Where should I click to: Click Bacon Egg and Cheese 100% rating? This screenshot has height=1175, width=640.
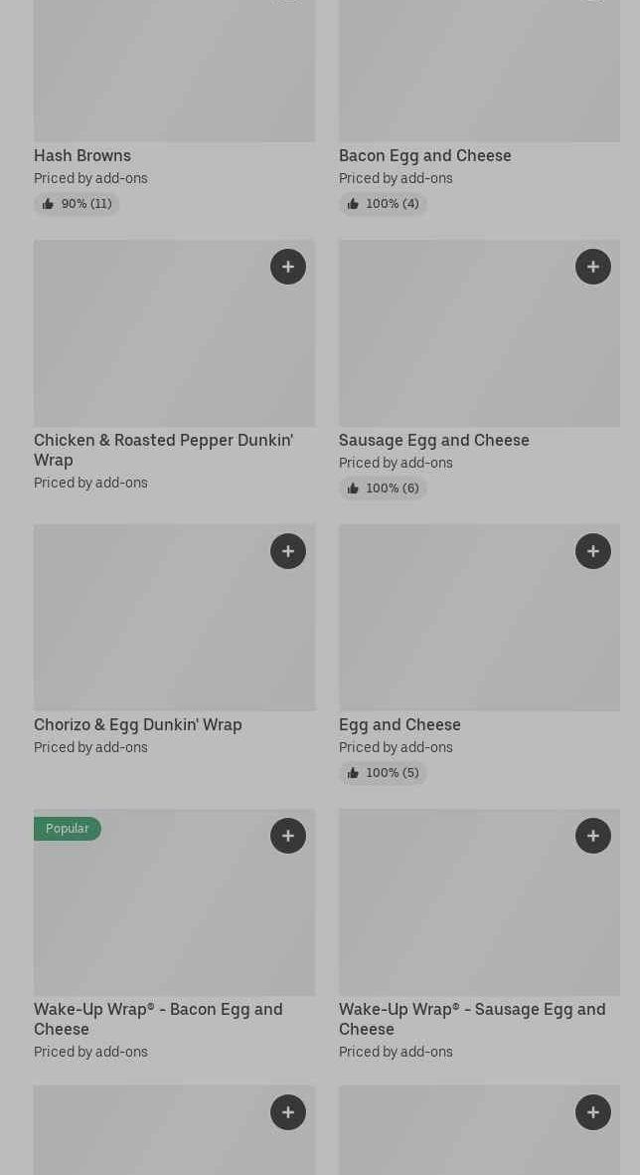pyautogui.click(x=383, y=204)
